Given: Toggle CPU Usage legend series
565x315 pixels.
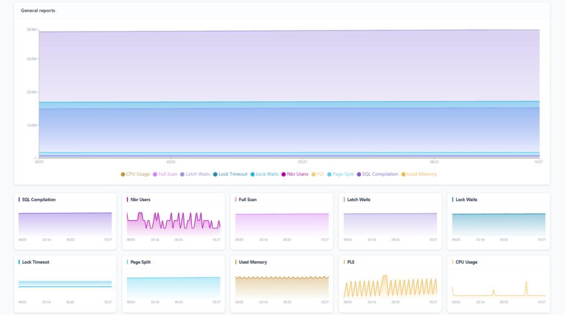Looking at the screenshot, I should click(135, 174).
